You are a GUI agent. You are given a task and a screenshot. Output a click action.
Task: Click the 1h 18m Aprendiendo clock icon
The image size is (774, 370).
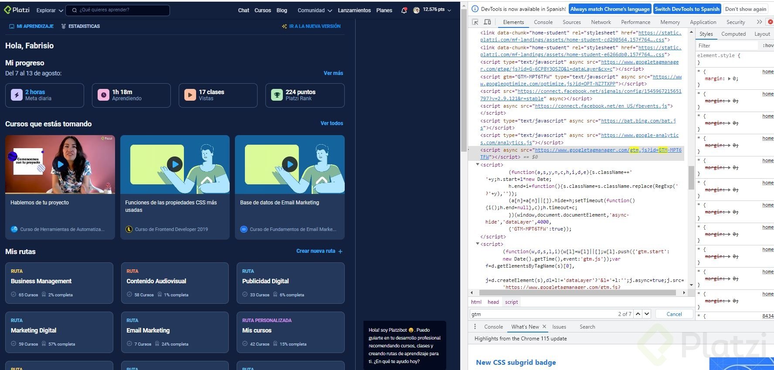pos(103,95)
